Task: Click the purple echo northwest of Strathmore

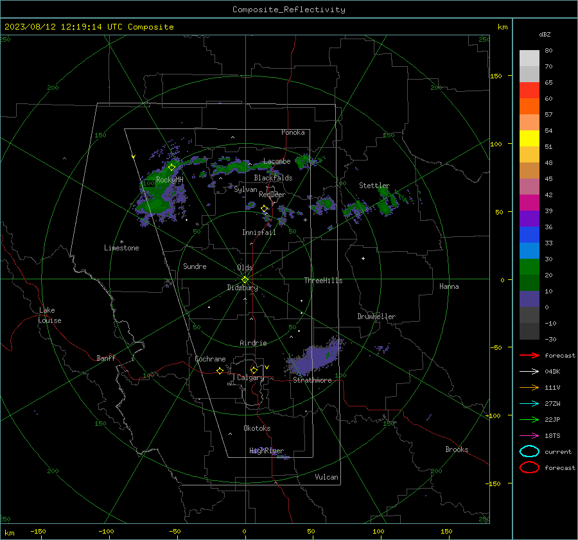Action: [x=316, y=357]
